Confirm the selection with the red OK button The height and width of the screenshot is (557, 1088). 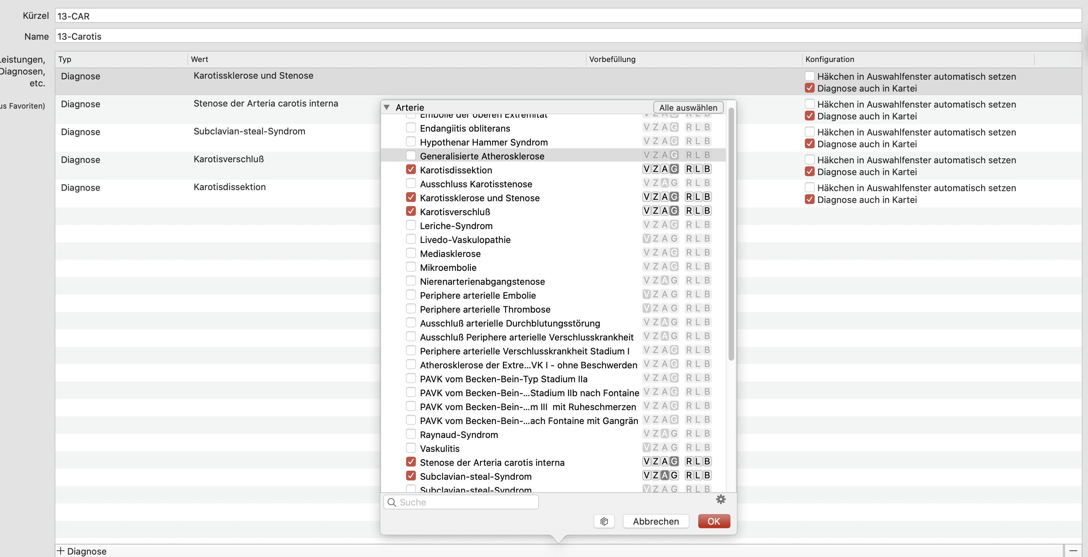pos(713,521)
